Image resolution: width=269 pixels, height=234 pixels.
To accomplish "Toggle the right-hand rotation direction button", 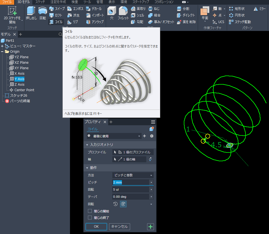I will point(123,204).
